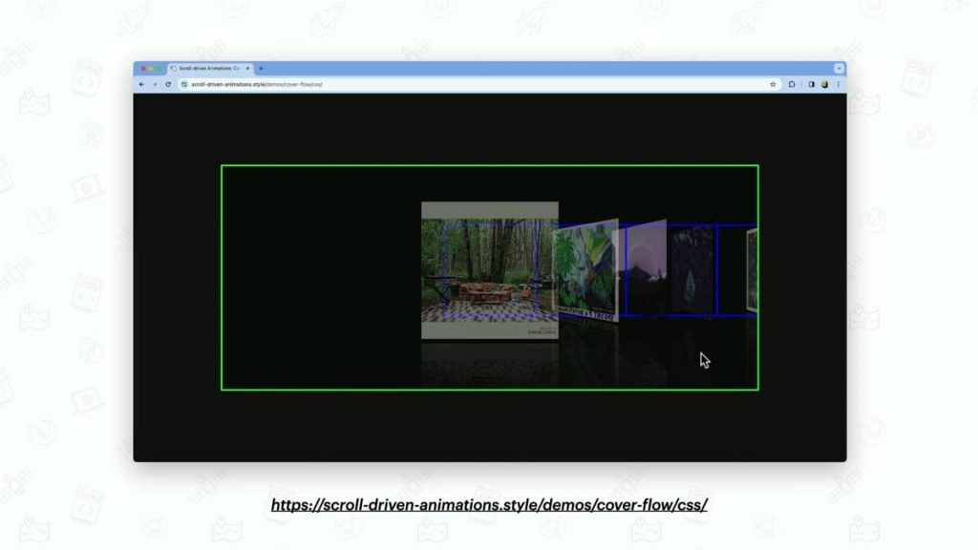Click the favicon on the active tab
Screen dimensions: 978x550
[175, 68]
